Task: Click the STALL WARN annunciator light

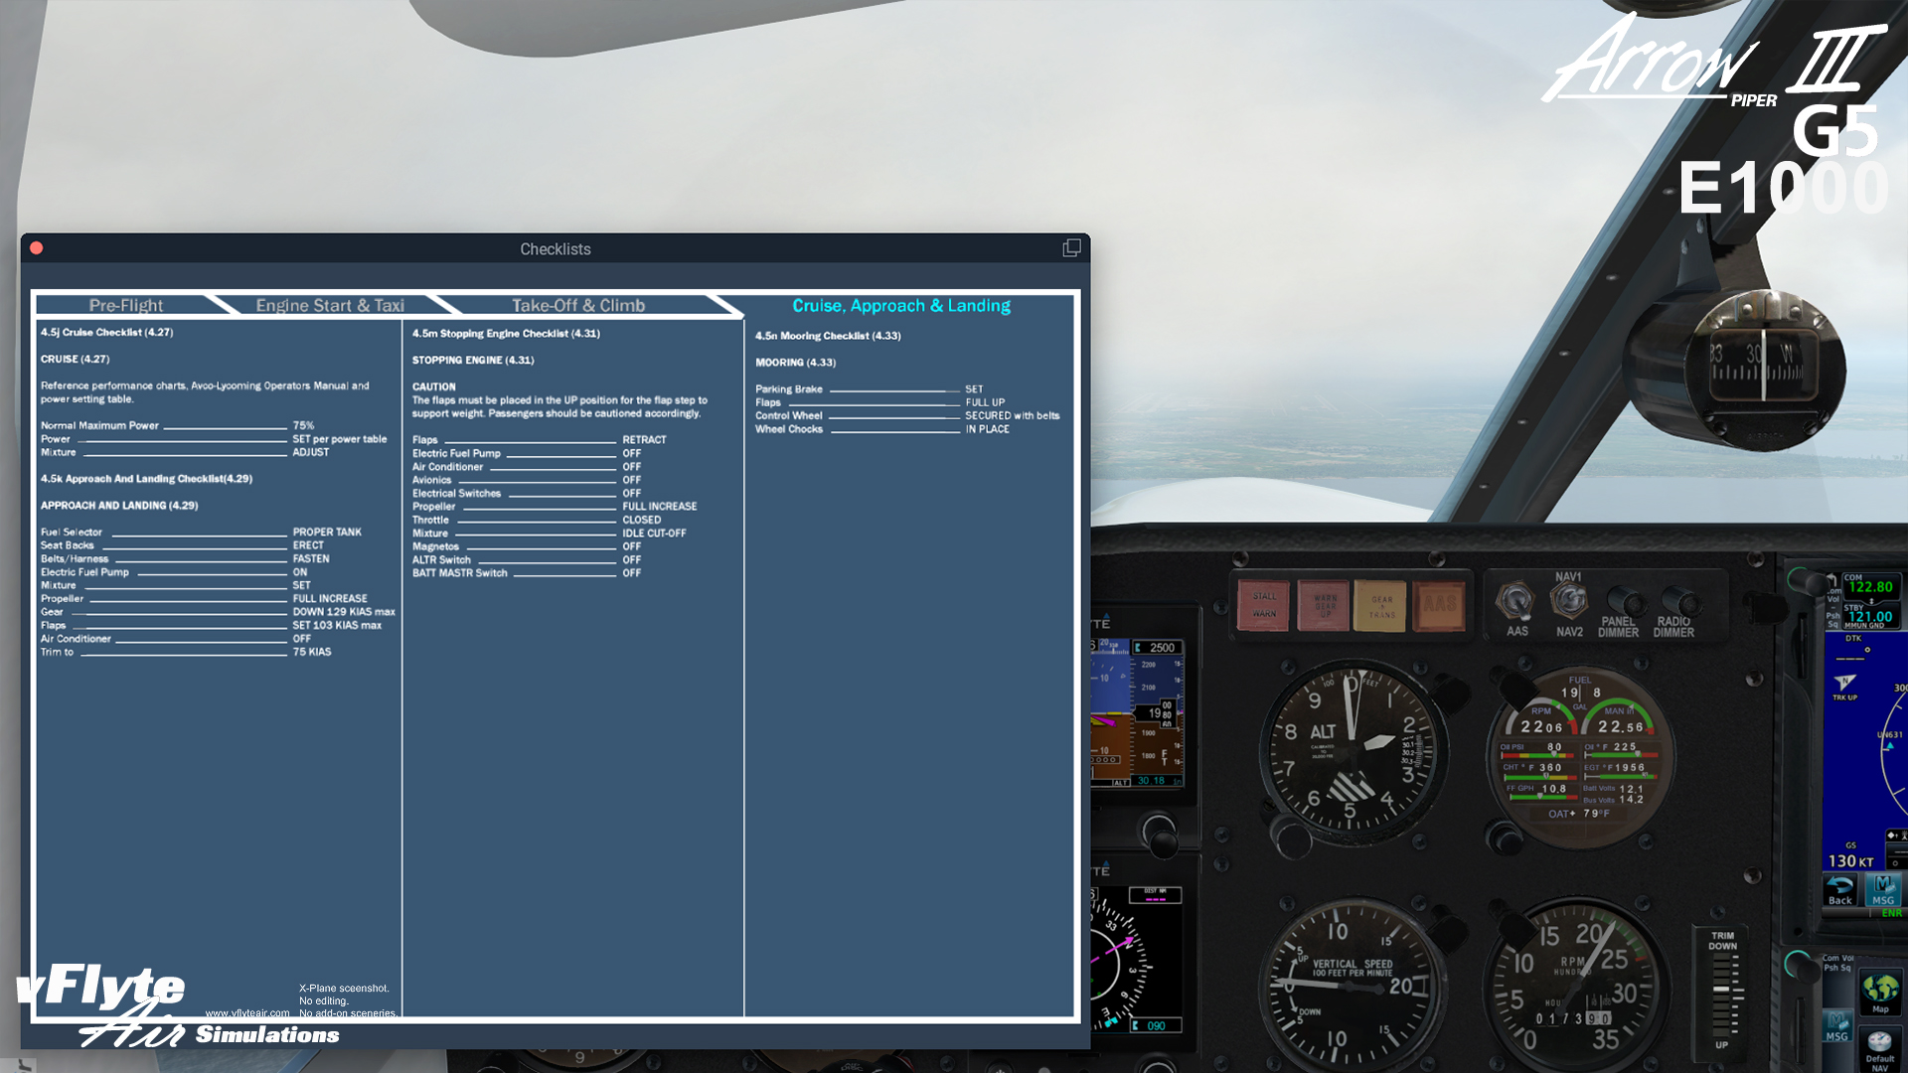Action: [x=1264, y=605]
